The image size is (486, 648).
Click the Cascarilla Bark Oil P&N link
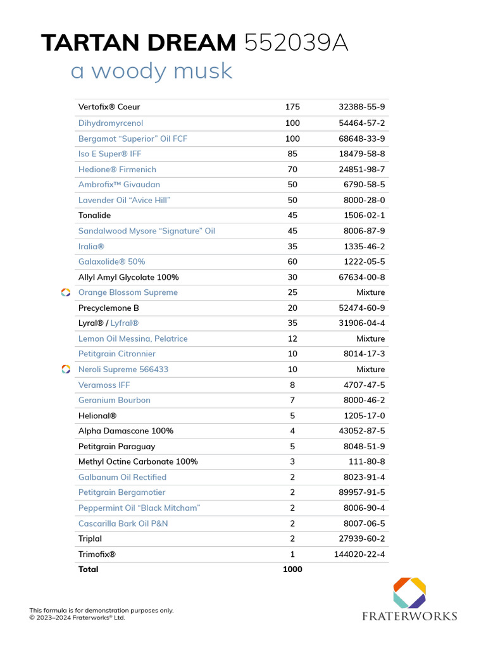click(123, 523)
